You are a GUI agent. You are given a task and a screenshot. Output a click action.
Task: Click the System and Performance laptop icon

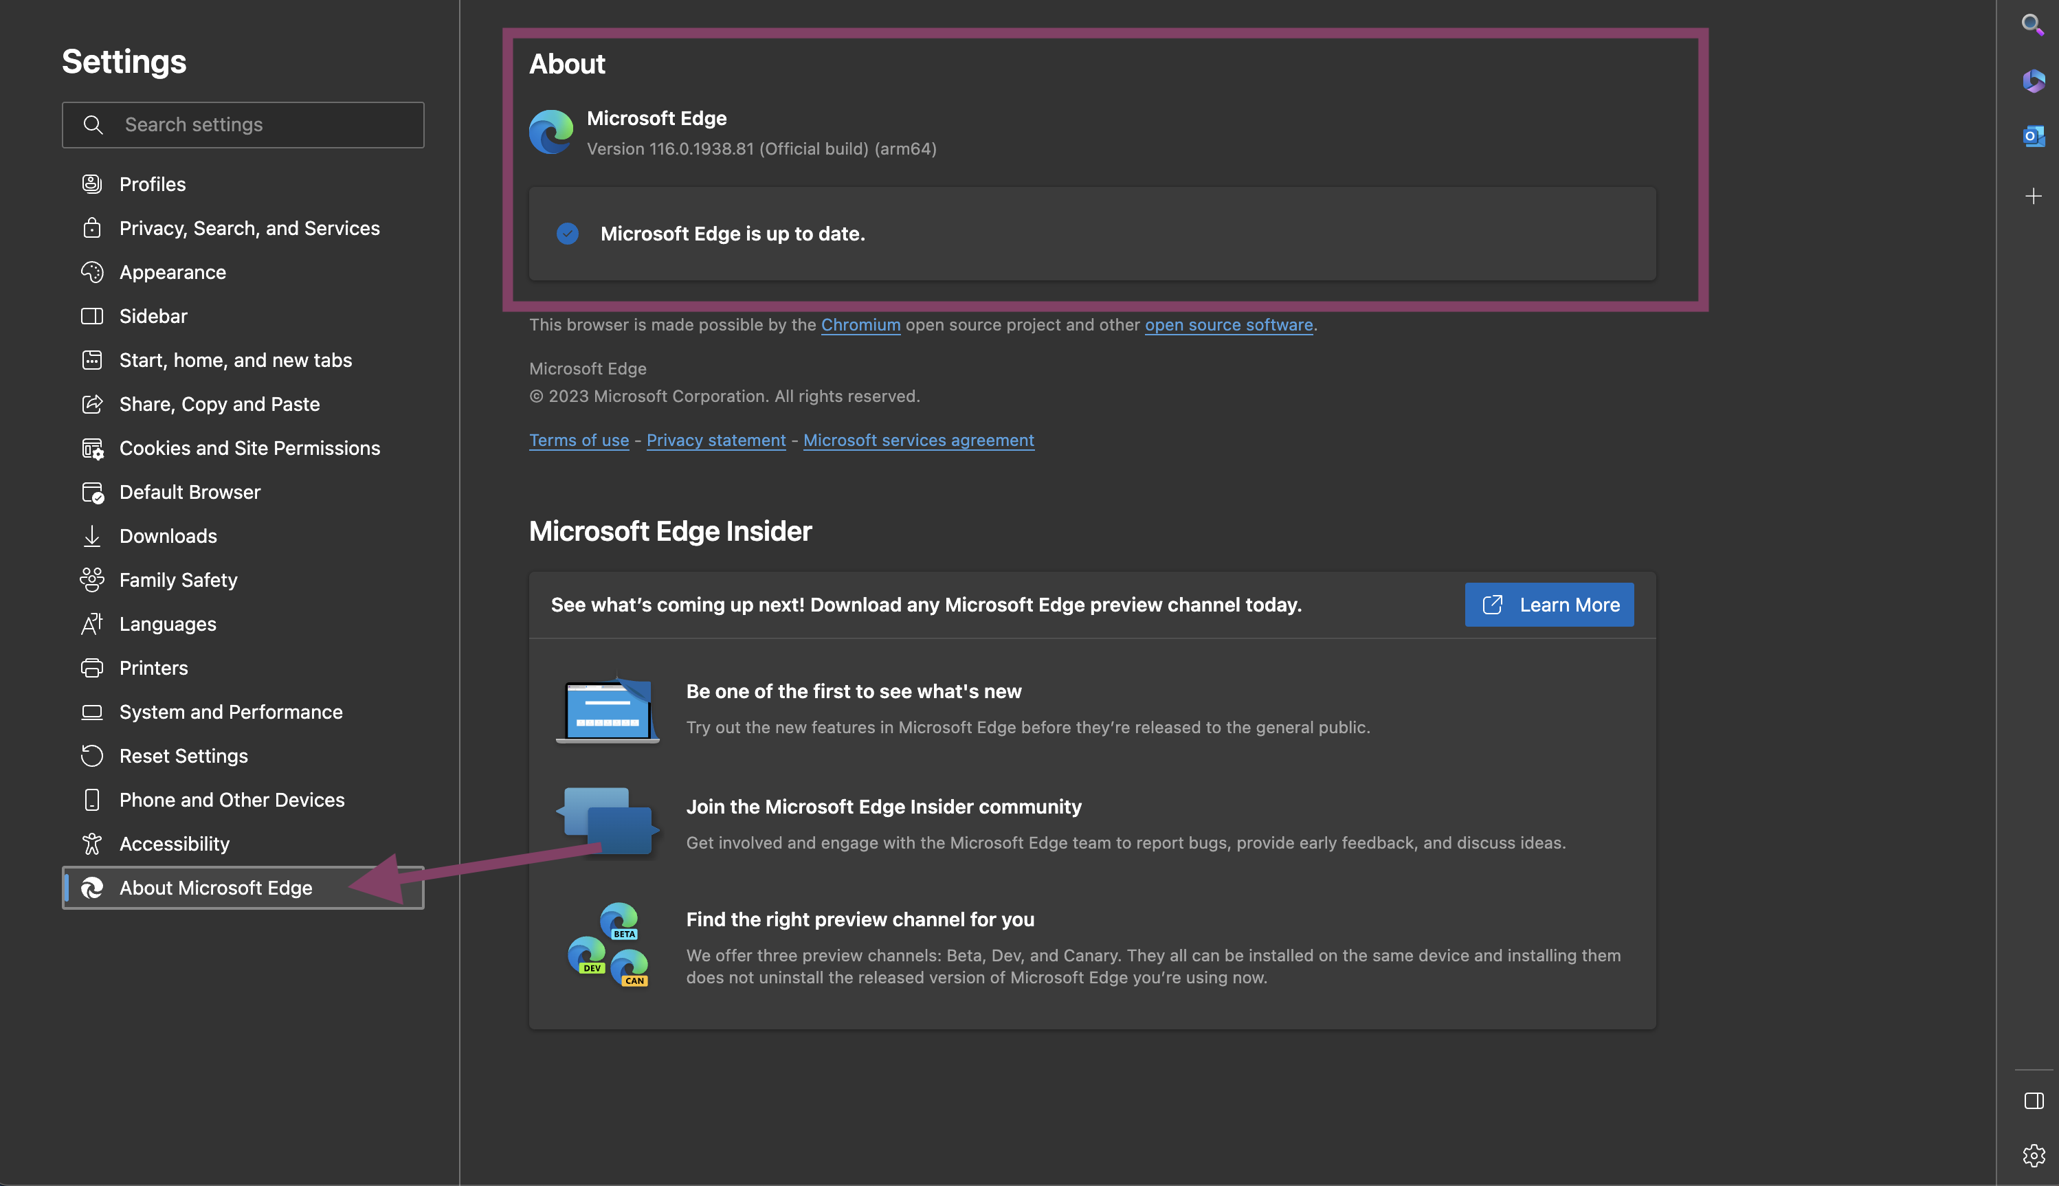[92, 712]
